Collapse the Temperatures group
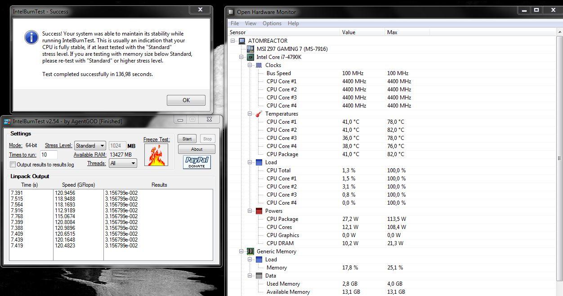This screenshot has height=296, width=563. (x=250, y=114)
